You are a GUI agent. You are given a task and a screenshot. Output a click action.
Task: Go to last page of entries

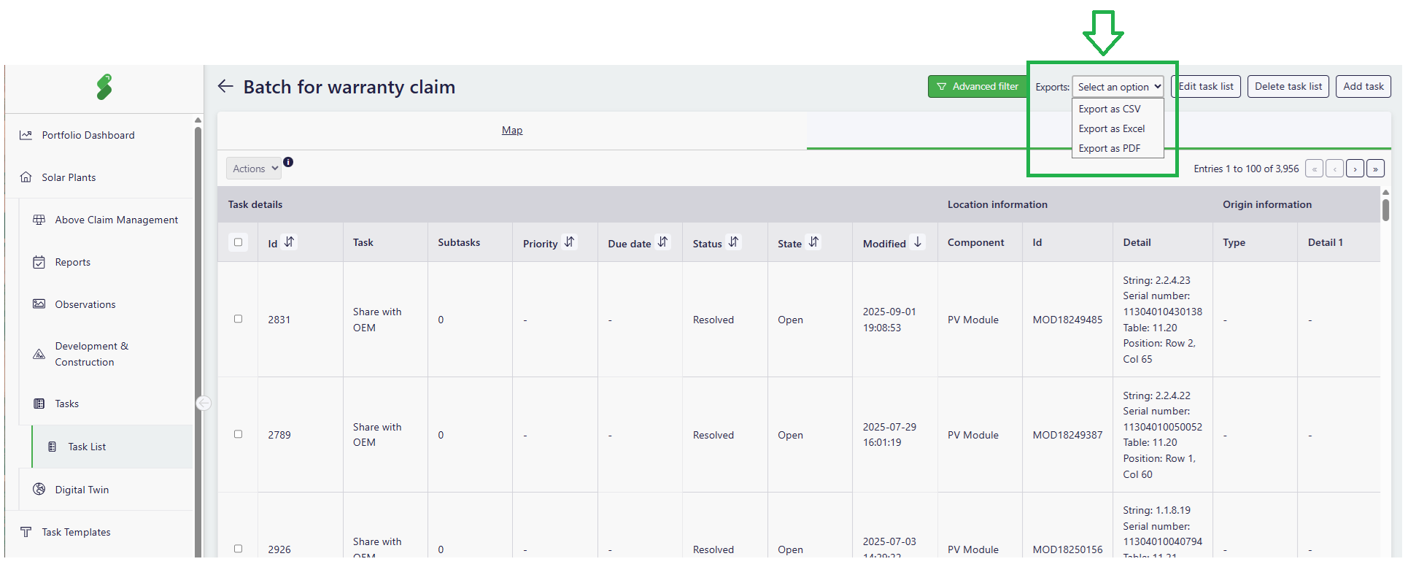coord(1376,169)
